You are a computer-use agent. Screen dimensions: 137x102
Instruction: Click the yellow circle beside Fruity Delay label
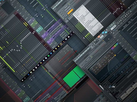pos(115,55)
